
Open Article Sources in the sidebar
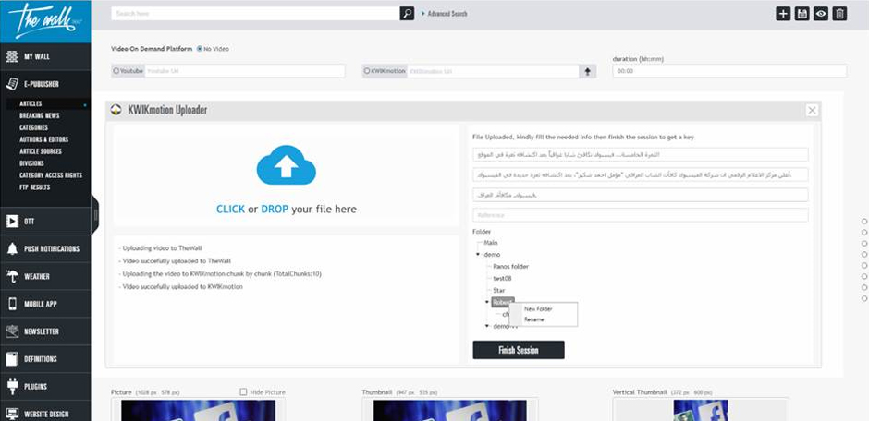[41, 151]
